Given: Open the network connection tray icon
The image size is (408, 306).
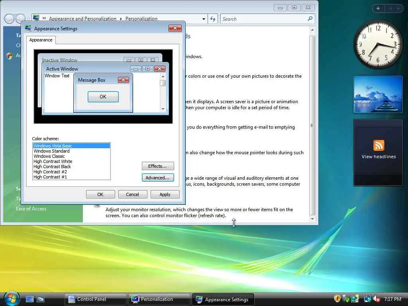Looking at the screenshot, I should click(x=367, y=299).
